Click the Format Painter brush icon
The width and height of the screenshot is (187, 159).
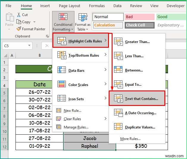pos(19,29)
